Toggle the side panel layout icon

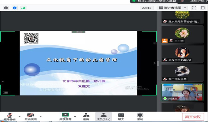[x=203, y=8]
